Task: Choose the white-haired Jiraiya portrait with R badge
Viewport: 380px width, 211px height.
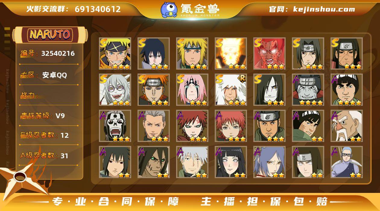Action: click(x=231, y=90)
